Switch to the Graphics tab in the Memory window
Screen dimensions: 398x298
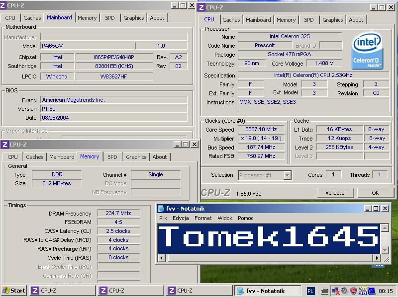tap(136, 157)
